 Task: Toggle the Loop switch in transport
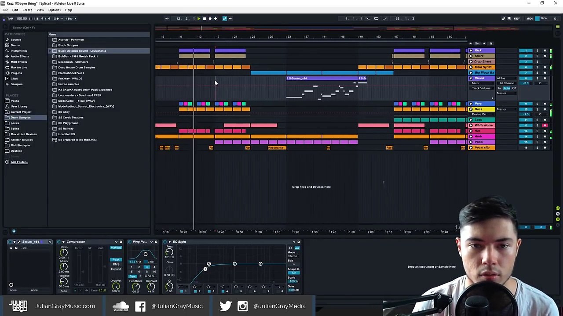tap(376, 18)
